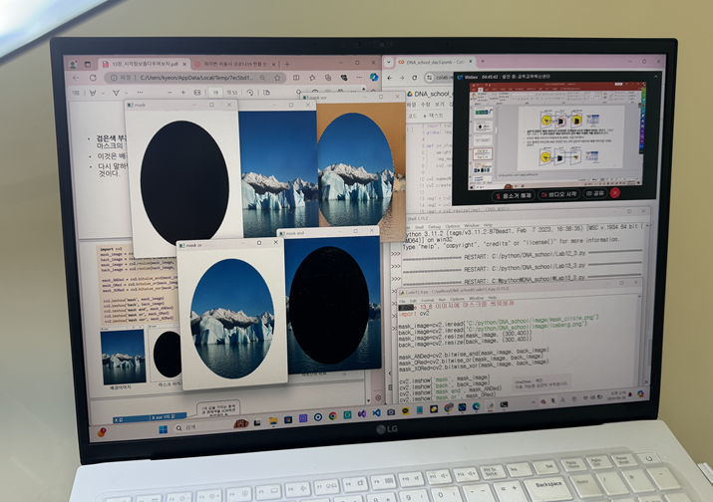
Task: Launch Copilot from Edge toolbar
Action: tap(374, 78)
